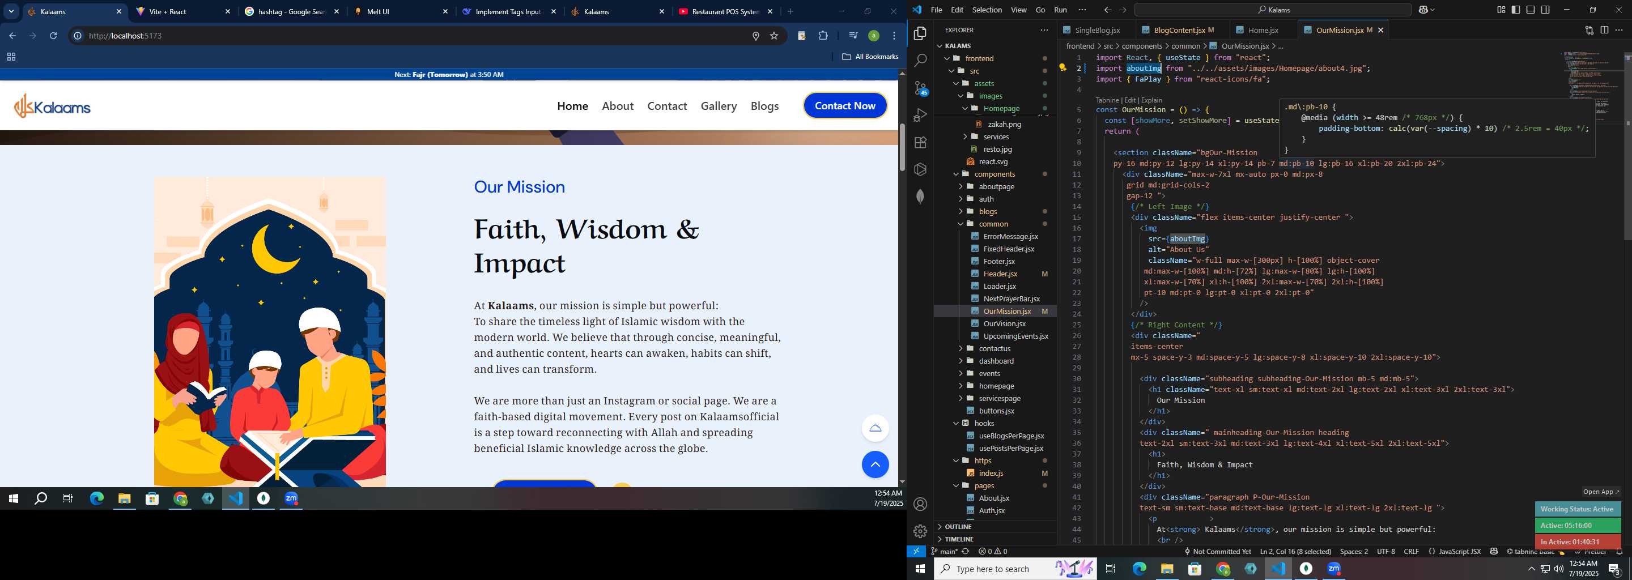Reload the Chrome page
This screenshot has width=1632, height=580.
pos(53,36)
